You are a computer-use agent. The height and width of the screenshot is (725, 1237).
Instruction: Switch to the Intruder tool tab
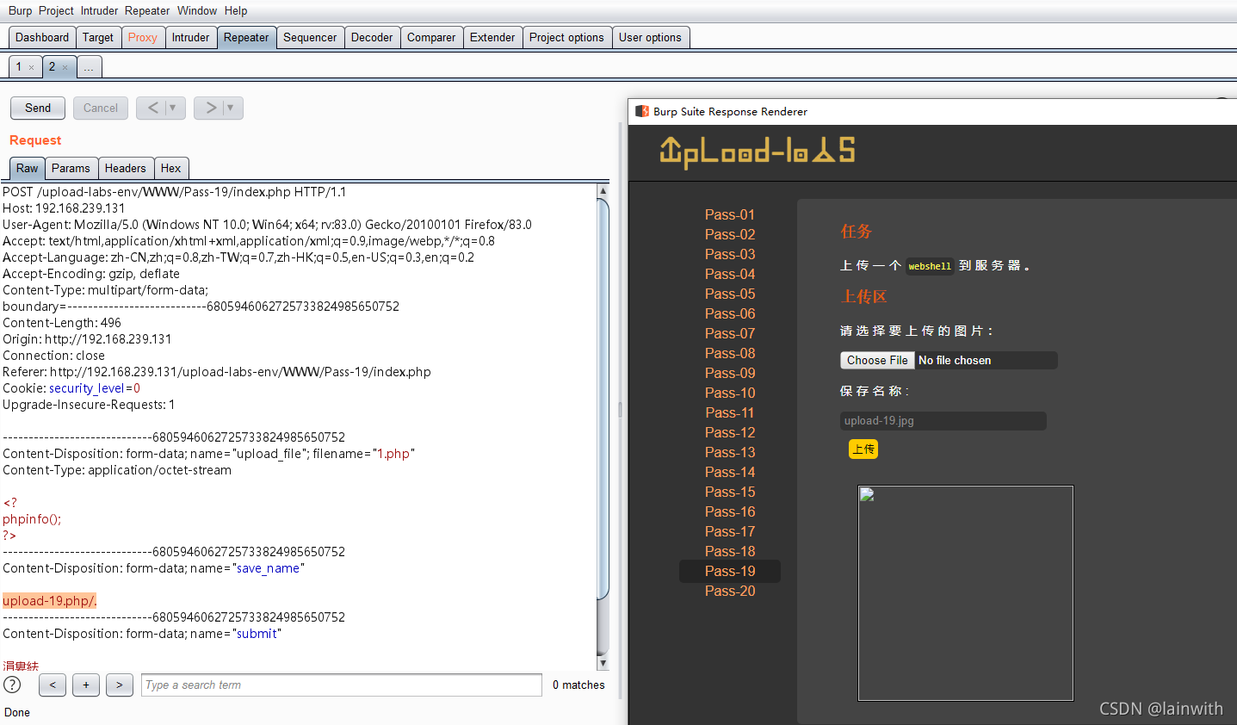pos(190,37)
